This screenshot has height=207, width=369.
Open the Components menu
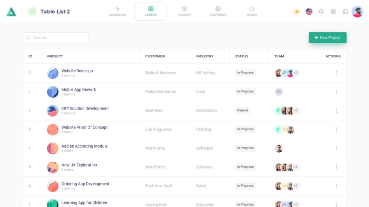(x=218, y=11)
